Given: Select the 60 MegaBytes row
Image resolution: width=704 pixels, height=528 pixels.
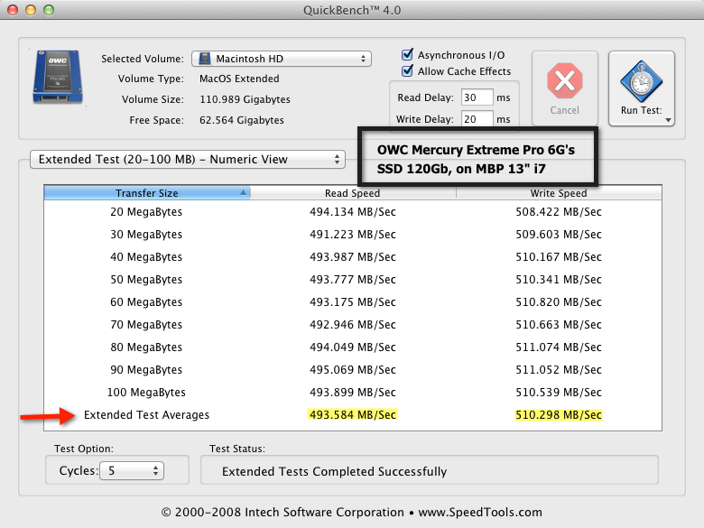Looking at the screenshot, I should 353,302.
